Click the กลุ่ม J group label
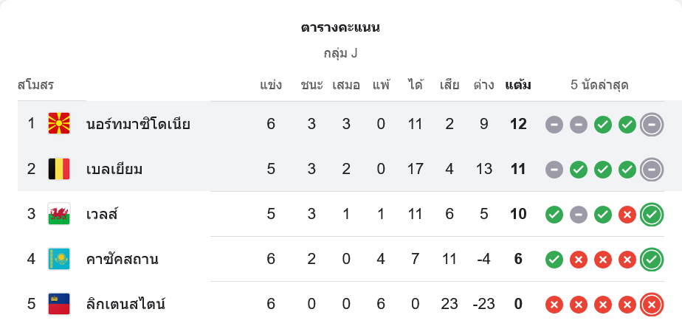682x326 pixels. (340, 54)
